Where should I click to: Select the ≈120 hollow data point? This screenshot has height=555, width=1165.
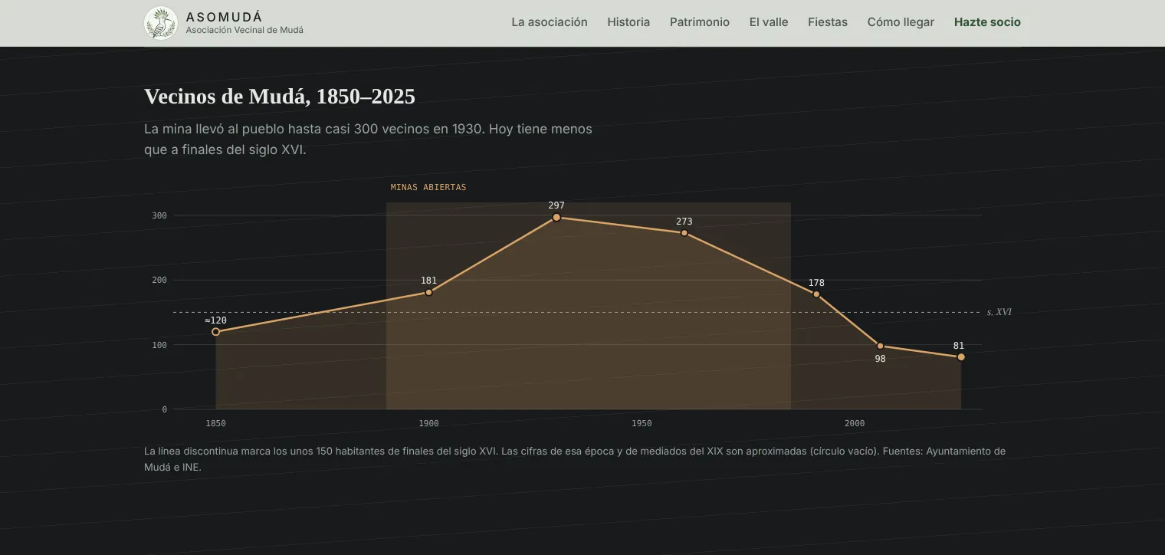(x=215, y=332)
